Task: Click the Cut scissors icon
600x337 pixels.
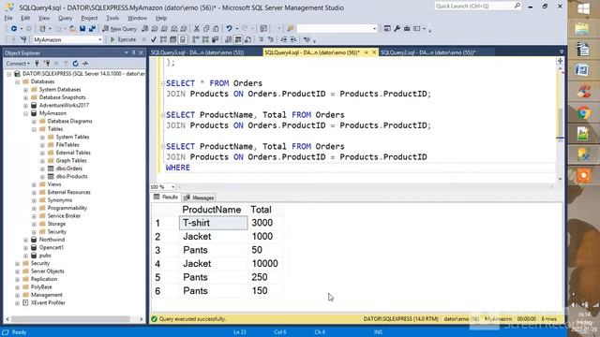Action: 196,29
